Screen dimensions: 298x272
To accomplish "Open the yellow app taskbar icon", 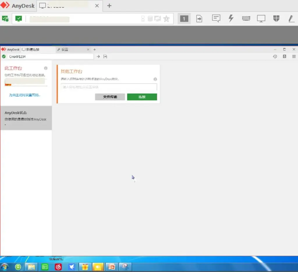I will click(98, 267).
